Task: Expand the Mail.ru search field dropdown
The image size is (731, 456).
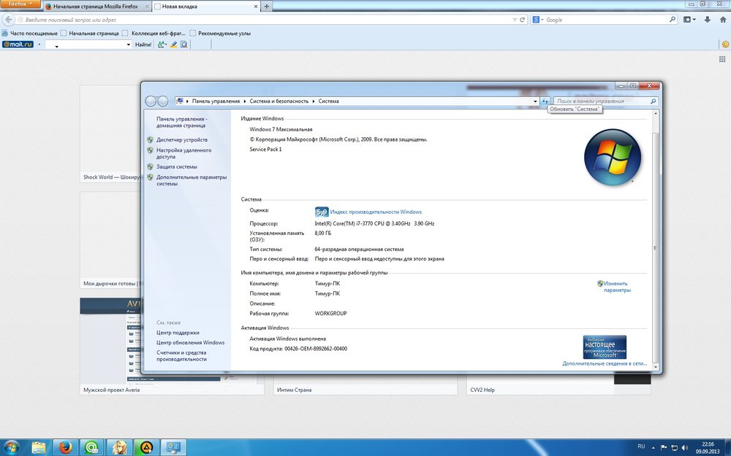Action: [128, 45]
